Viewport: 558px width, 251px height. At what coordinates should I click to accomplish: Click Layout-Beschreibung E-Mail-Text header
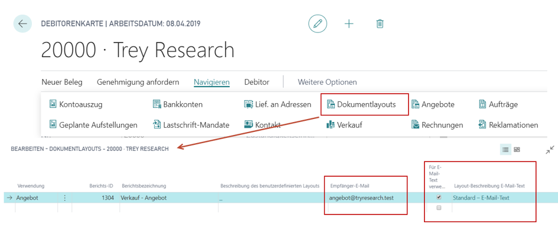pyautogui.click(x=490, y=186)
